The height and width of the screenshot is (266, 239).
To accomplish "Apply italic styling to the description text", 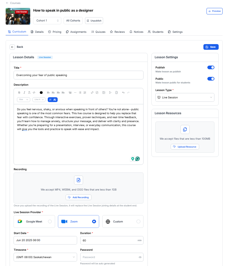I will tap(25, 92).
